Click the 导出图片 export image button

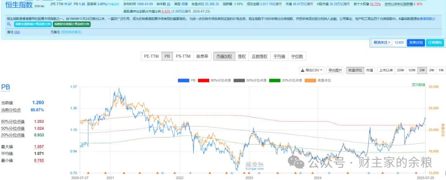pos(335,70)
